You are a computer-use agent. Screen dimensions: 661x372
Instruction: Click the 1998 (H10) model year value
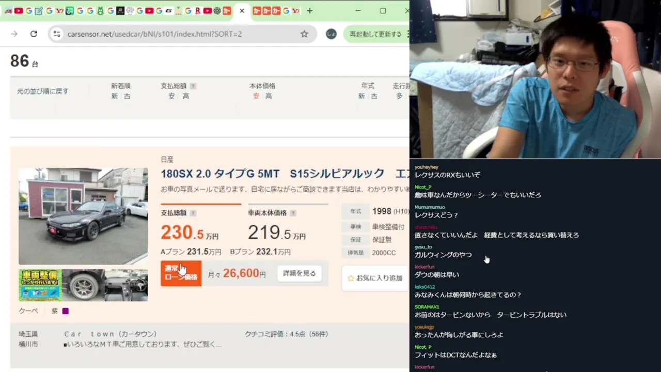point(390,211)
